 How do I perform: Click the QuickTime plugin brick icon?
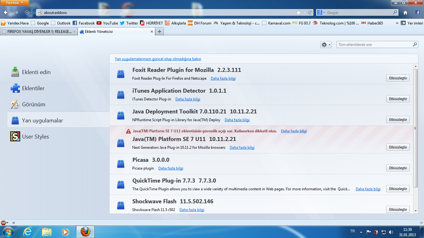121,185
